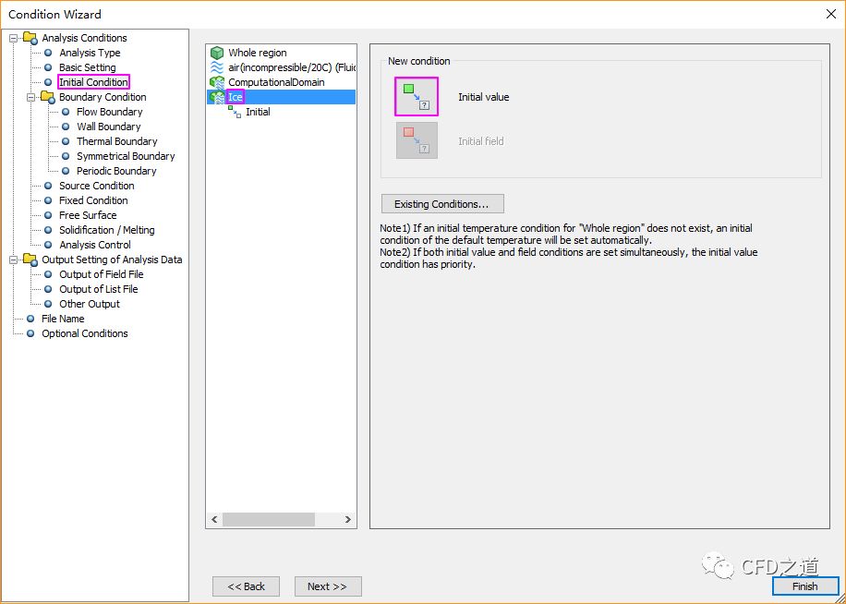
Task: Click the Boundary Condition folder icon
Action: click(47, 97)
